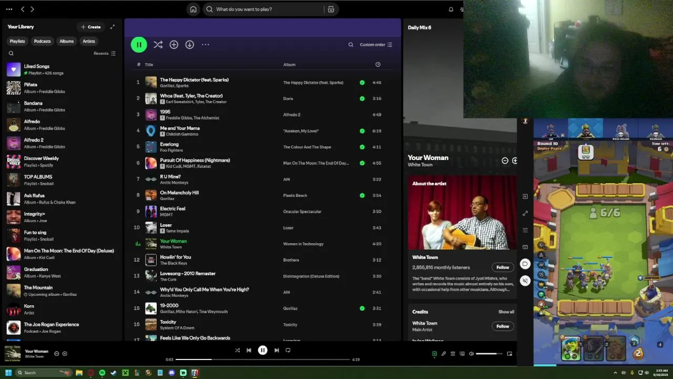This screenshot has height=379, width=673.
Task: Expand Credits with Show all
Action: (506, 312)
